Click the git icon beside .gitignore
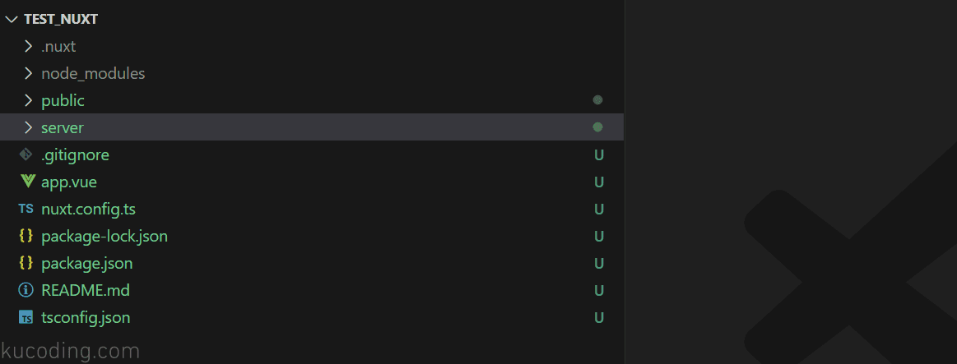The width and height of the screenshot is (957, 364). tap(26, 154)
